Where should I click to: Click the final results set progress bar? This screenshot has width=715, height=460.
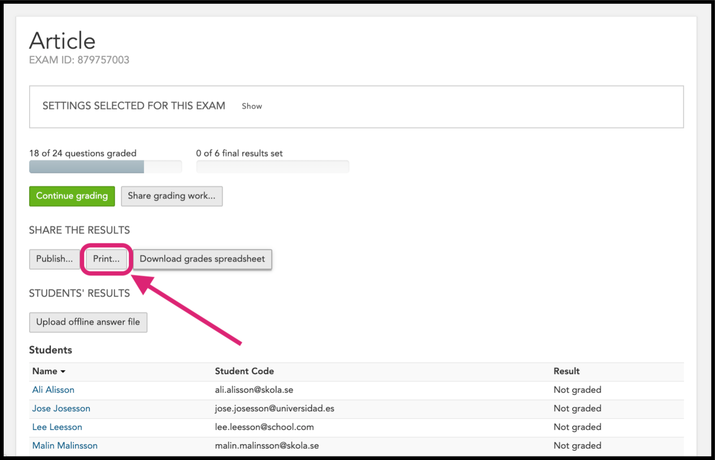click(273, 167)
